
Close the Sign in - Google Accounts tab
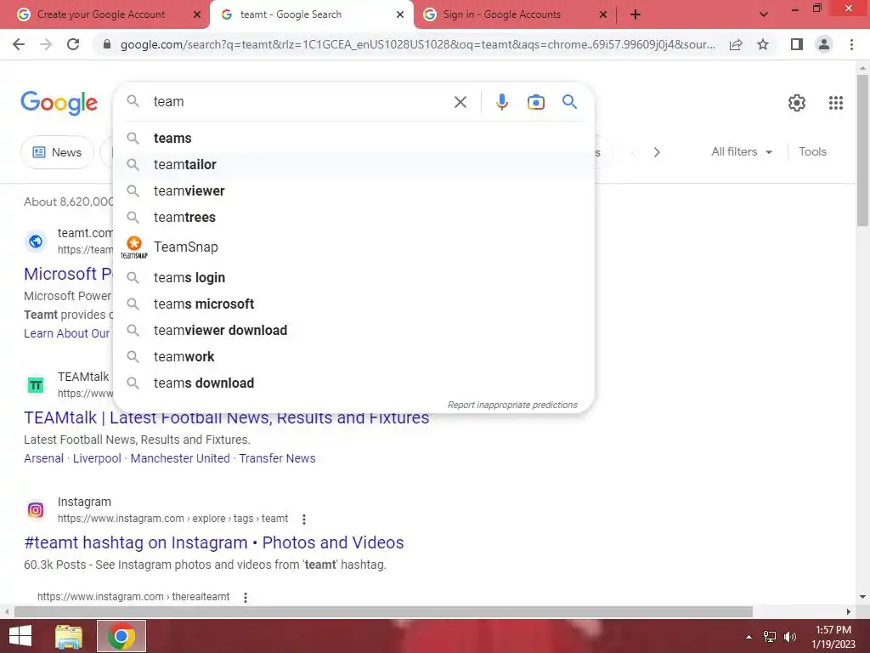point(603,15)
